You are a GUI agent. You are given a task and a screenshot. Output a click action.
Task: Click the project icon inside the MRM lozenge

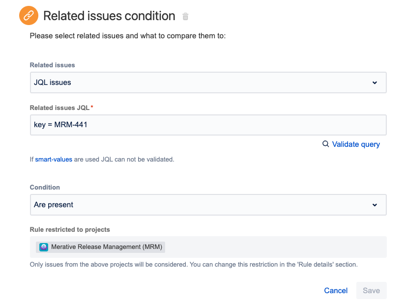[43, 247]
